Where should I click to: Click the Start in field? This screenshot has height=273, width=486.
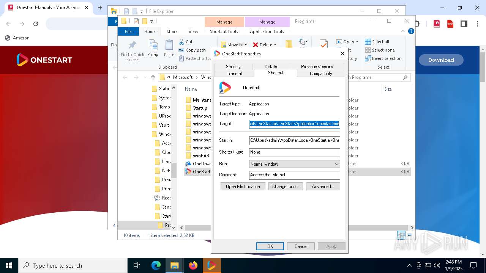click(295, 141)
